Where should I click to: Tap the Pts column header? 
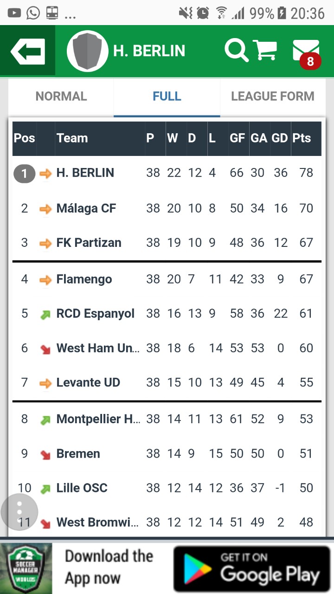coord(302,138)
